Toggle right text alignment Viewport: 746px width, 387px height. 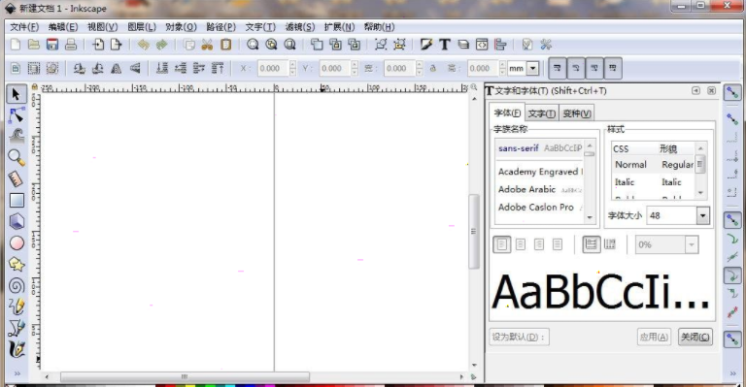[x=539, y=244]
